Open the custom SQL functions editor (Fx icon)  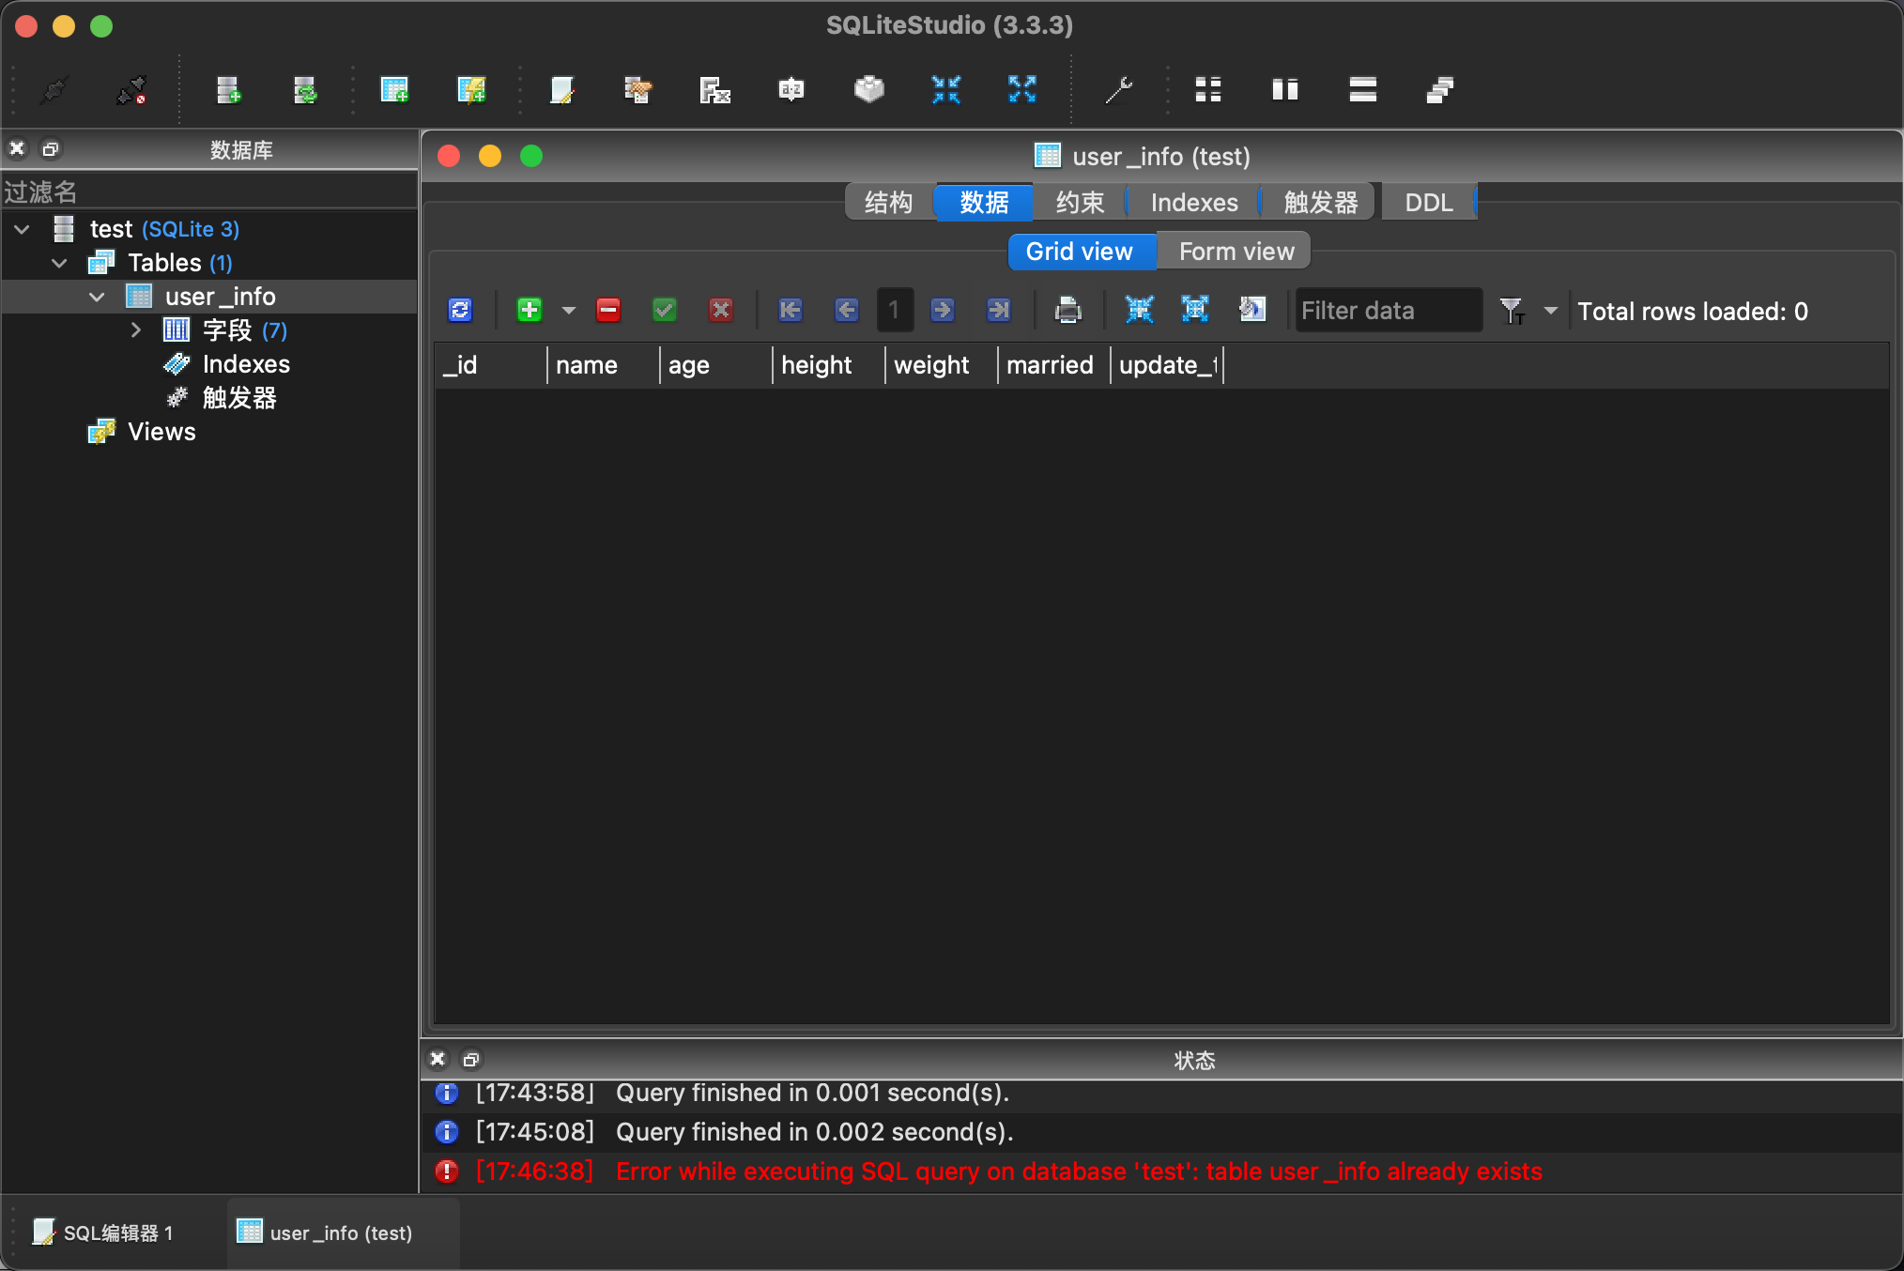tap(714, 89)
